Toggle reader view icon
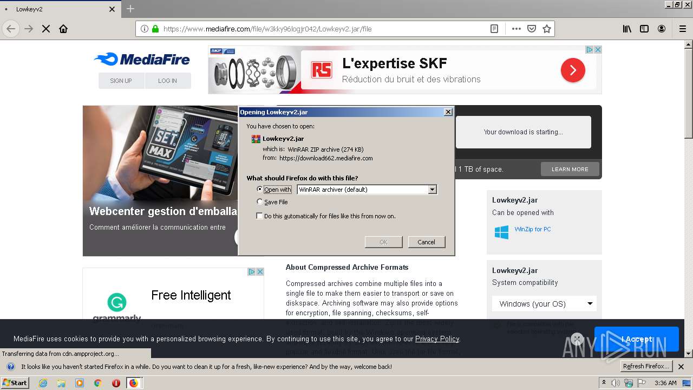This screenshot has width=693, height=390. pyautogui.click(x=494, y=29)
